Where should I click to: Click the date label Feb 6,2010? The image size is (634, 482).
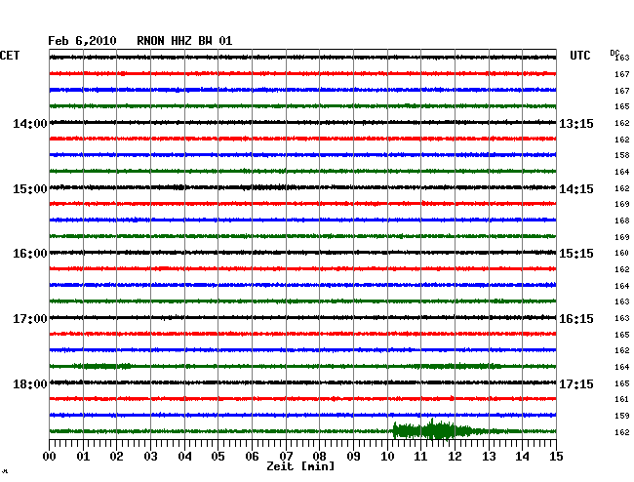click(82, 41)
